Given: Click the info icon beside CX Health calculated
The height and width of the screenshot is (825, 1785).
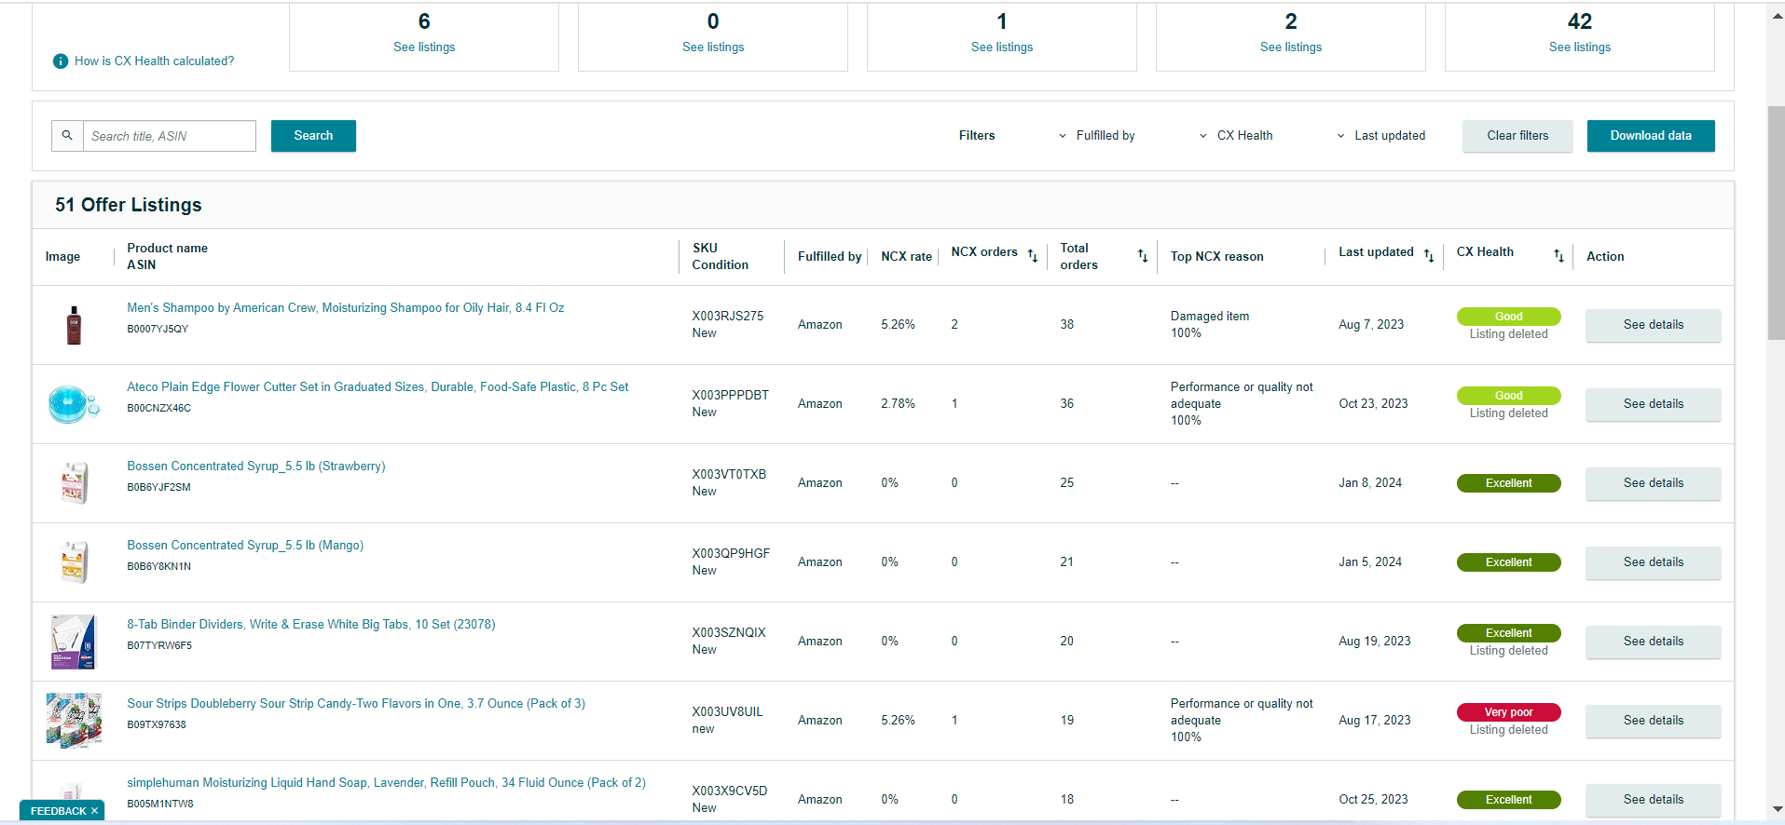Looking at the screenshot, I should (x=61, y=61).
